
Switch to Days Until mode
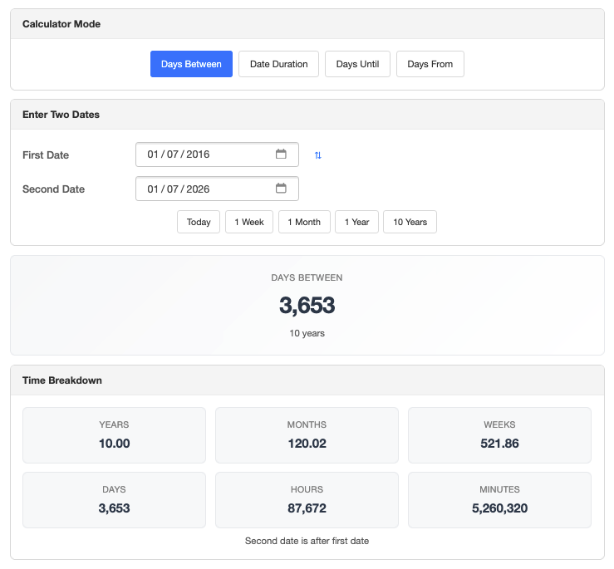click(357, 64)
